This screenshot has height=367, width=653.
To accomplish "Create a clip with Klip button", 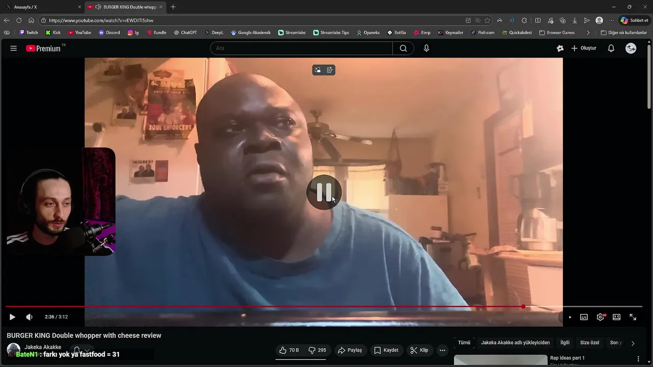I will [419, 350].
